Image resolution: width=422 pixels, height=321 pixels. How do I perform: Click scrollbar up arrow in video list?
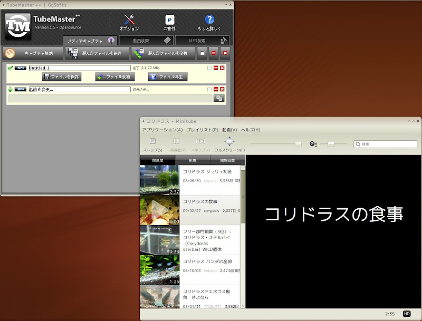tap(243, 168)
